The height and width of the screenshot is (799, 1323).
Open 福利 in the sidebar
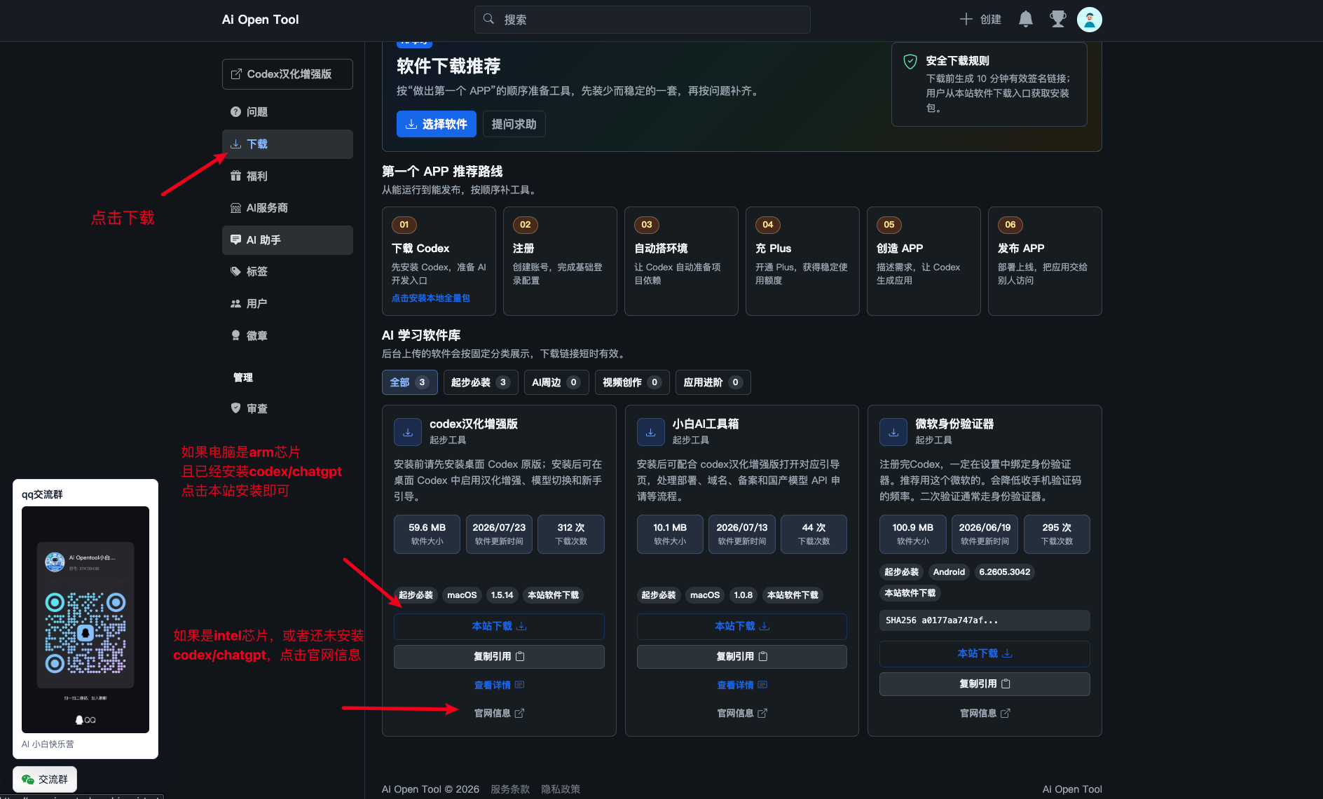287,176
